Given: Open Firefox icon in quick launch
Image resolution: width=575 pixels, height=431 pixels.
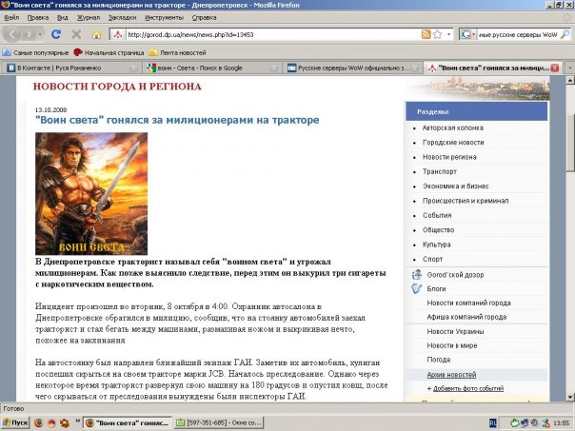Looking at the screenshot, I should pos(38,422).
